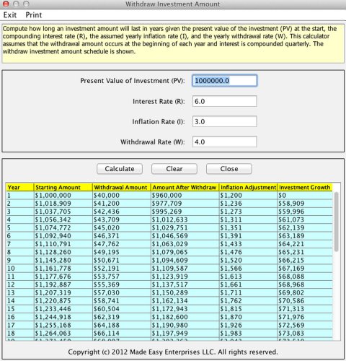Screen dimensions: 346x361
Task: Open the Print menu
Action: (34, 15)
